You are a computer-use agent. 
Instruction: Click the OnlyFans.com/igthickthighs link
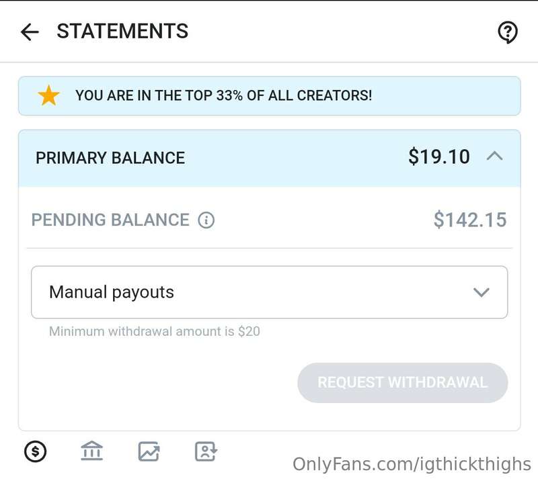click(x=412, y=464)
